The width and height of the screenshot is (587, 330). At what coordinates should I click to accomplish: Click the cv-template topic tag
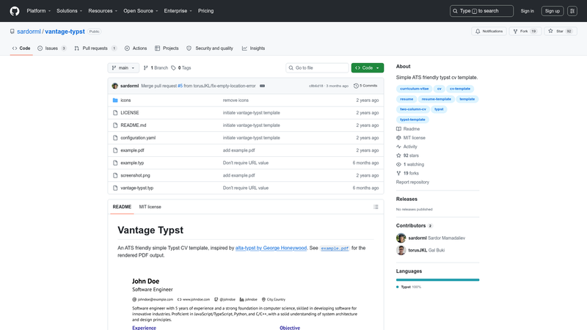click(x=460, y=89)
